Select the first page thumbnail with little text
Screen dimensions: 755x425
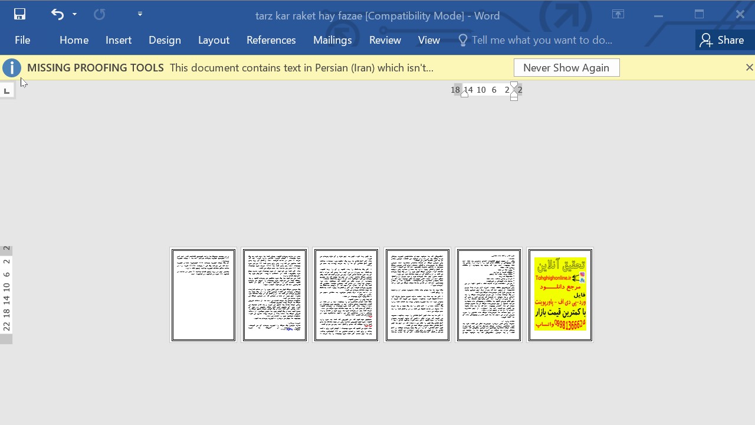203,295
